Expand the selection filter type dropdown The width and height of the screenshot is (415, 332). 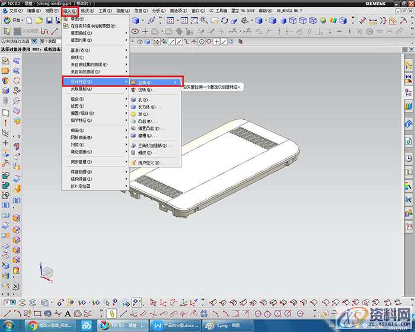pyautogui.click(x=35, y=41)
